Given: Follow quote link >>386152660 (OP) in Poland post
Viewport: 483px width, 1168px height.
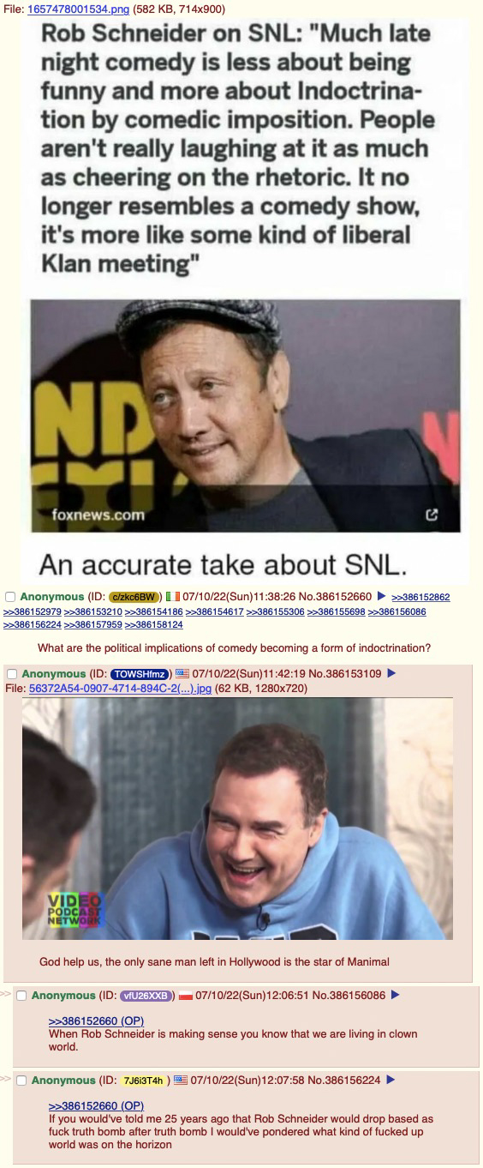Looking at the screenshot, I should tap(96, 1020).
